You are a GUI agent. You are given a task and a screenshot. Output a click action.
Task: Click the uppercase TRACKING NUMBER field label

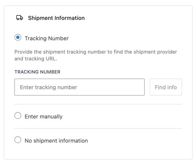(37, 72)
